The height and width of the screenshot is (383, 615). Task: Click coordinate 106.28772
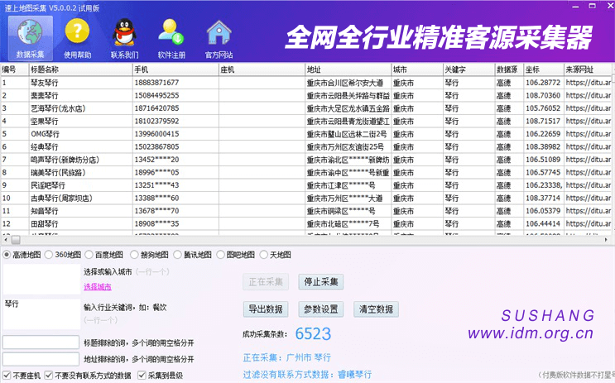[x=543, y=83]
